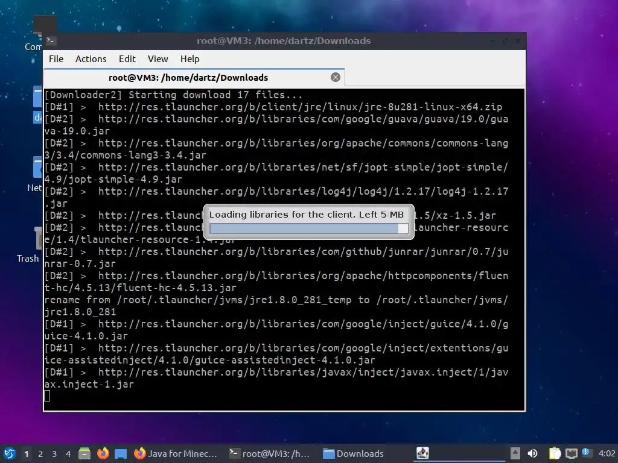Switch to root@VM3 terminal taskbar entry
Viewport: 618px width, 463px height.
click(x=270, y=453)
